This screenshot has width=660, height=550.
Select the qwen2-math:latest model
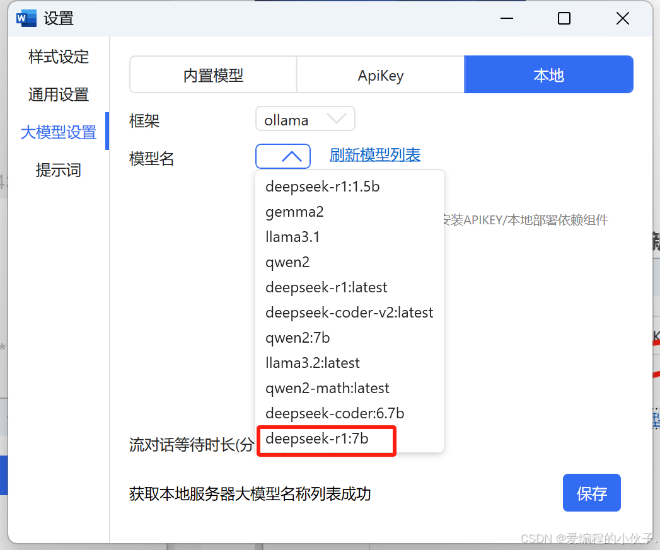327,388
